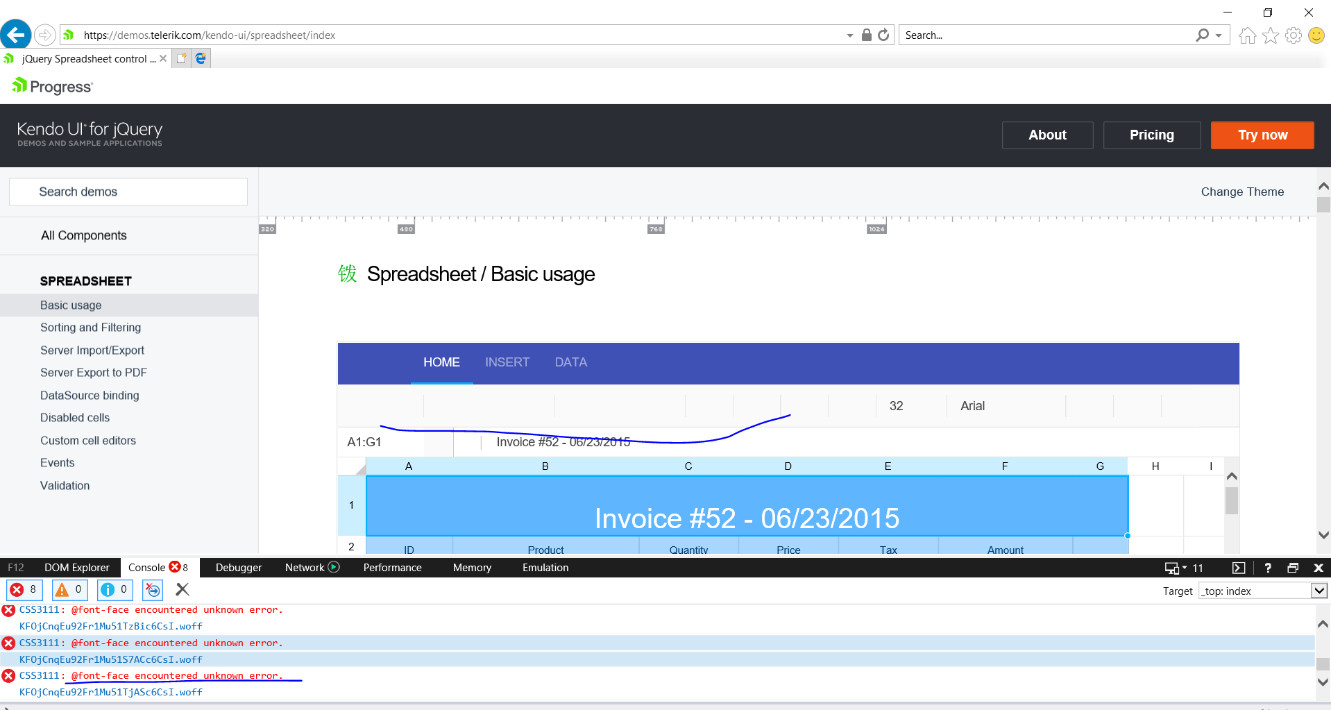This screenshot has width=1331, height=710.
Task: Click the Edge icon next to new tab
Action: pos(201,58)
